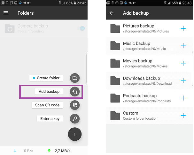Tap the Scan QR code icon
This screenshot has width=194, height=155.
click(75, 105)
